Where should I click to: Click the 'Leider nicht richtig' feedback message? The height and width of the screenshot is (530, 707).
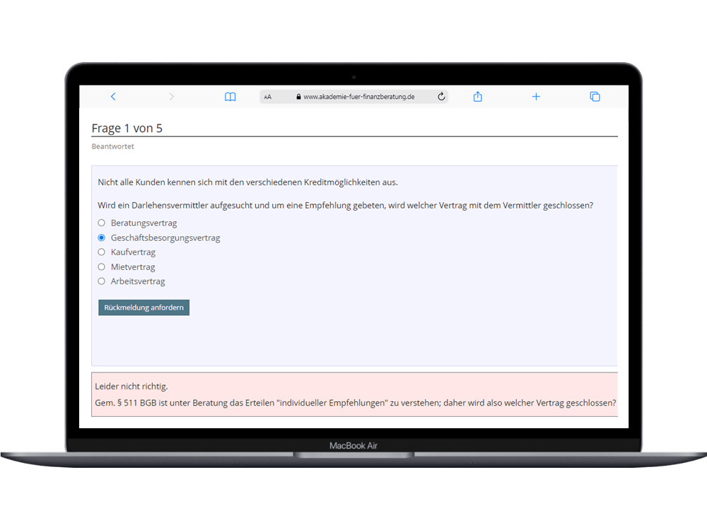[x=132, y=387]
